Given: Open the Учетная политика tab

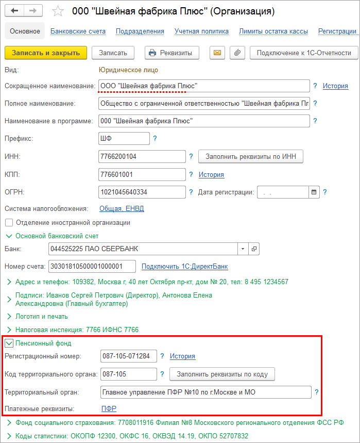Looking at the screenshot, I should pyautogui.click(x=201, y=31).
